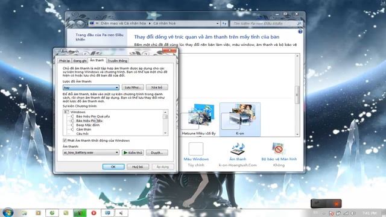Viewport: 386px width, 217px height.
Task: Go forward in the Personalization window
Action: pyautogui.click(x=80, y=24)
